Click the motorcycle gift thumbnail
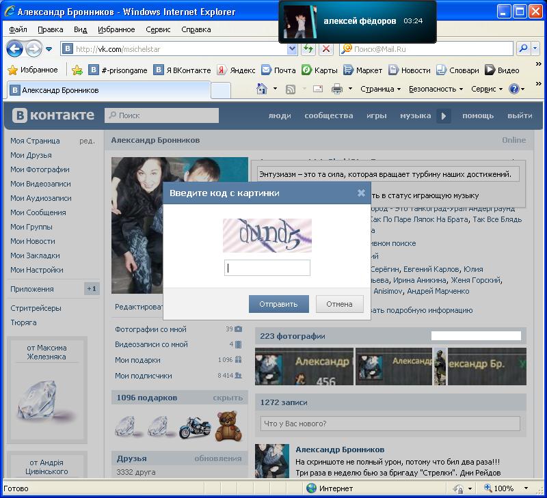Viewport: 547px width, 498px height. coord(195,427)
